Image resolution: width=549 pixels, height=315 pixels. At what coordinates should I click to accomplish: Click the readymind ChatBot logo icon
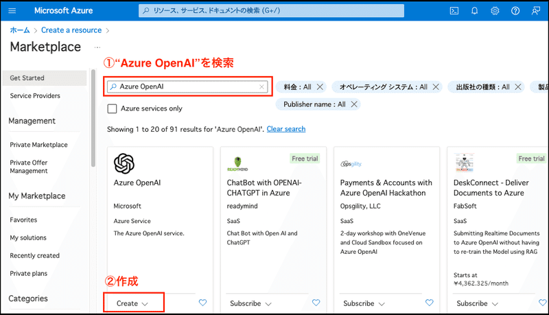(x=237, y=164)
